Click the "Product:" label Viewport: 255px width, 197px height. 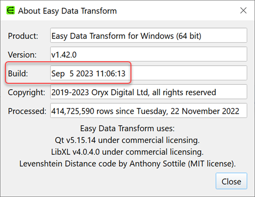[x=23, y=36]
